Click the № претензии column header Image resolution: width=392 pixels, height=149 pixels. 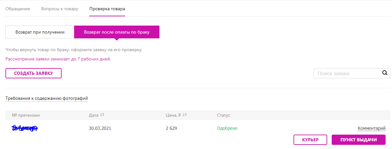[26, 115]
